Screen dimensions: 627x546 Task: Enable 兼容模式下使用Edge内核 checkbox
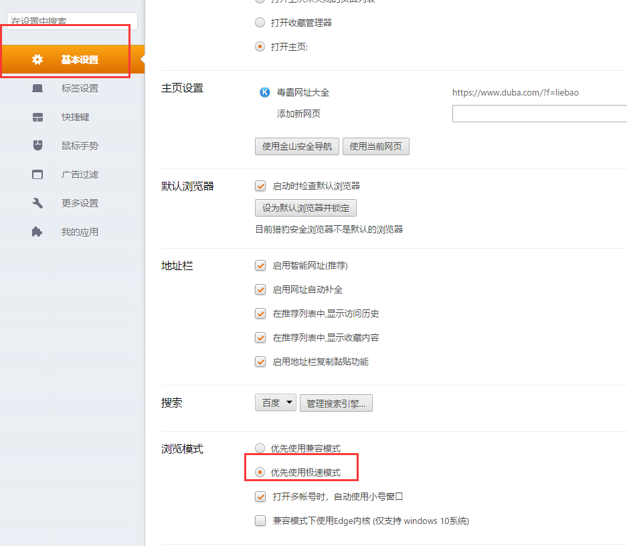coord(261,521)
